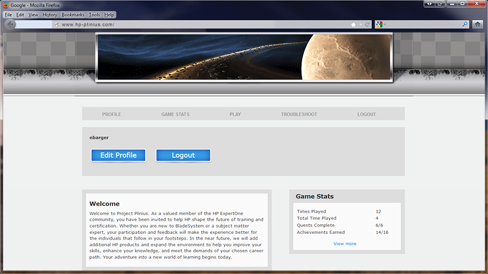Click the value 14/16 in Game Stats

point(382,232)
